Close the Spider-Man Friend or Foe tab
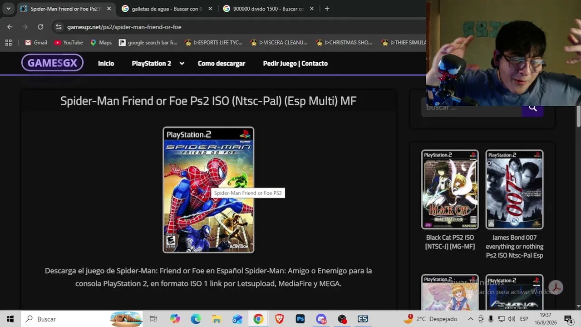 click(x=108, y=9)
